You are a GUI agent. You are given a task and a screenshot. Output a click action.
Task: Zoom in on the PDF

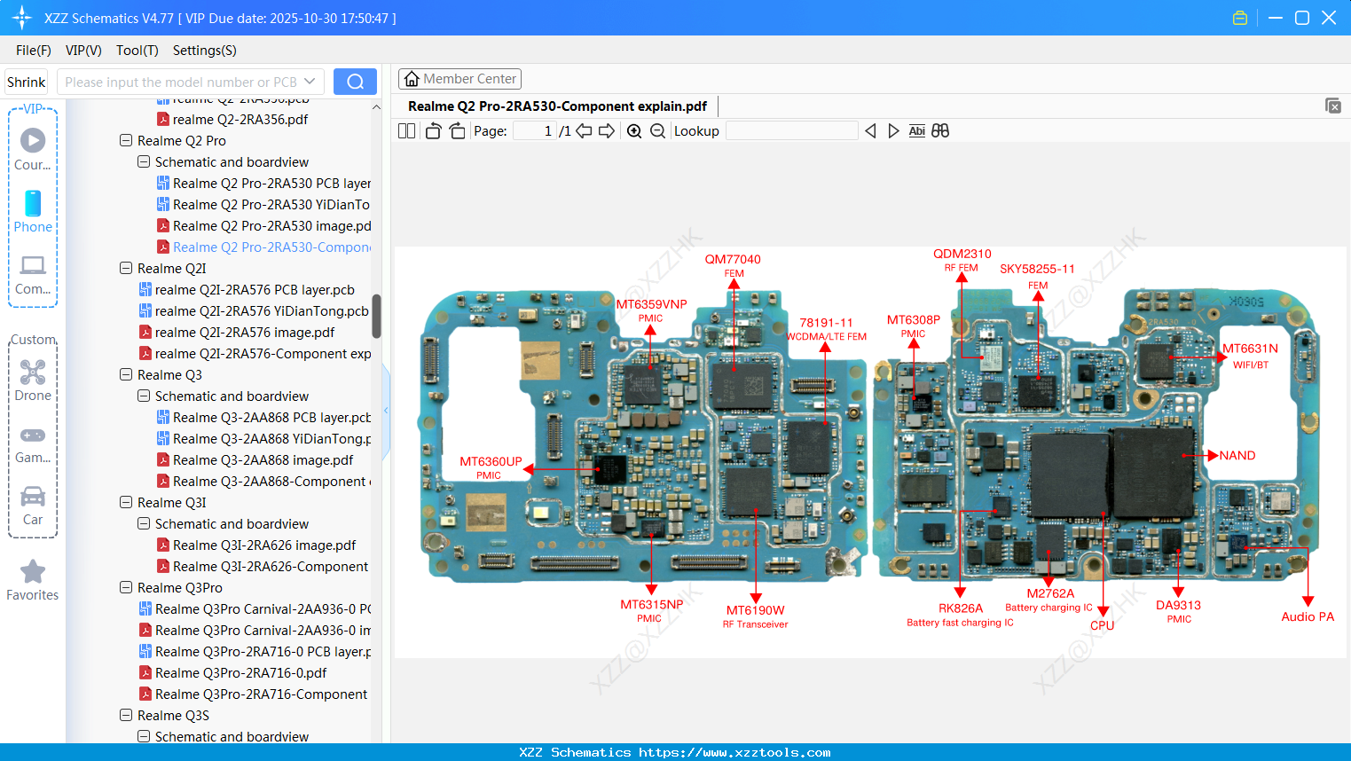pos(634,131)
